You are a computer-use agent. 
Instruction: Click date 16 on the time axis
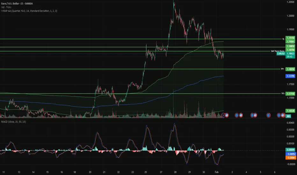click(62, 172)
